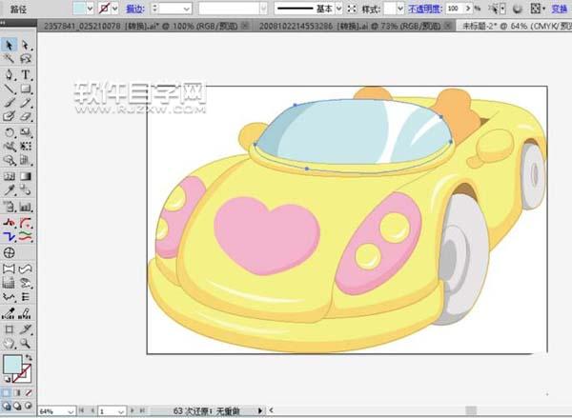Enable Draw Inside mode
The width and height of the screenshot is (572, 418).
click(29, 406)
